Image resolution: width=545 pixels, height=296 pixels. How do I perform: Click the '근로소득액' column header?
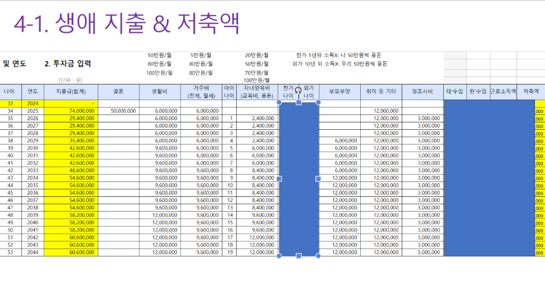point(503,92)
